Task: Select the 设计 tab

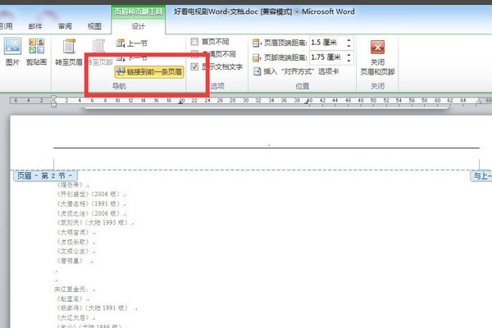Action: click(138, 26)
